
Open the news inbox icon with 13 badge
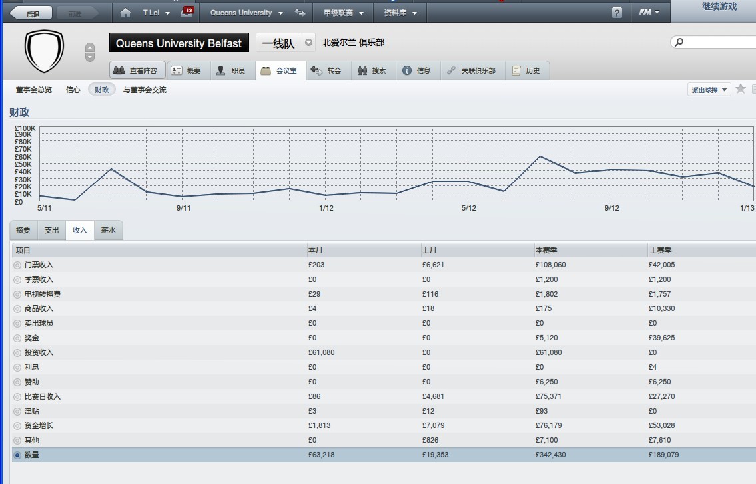click(x=187, y=12)
